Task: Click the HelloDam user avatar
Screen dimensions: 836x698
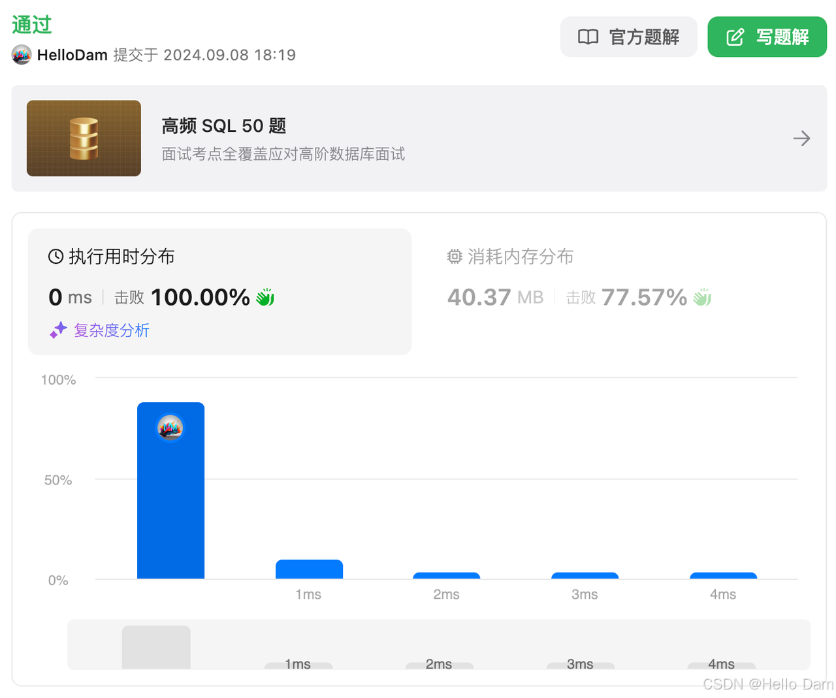Action: [22, 55]
